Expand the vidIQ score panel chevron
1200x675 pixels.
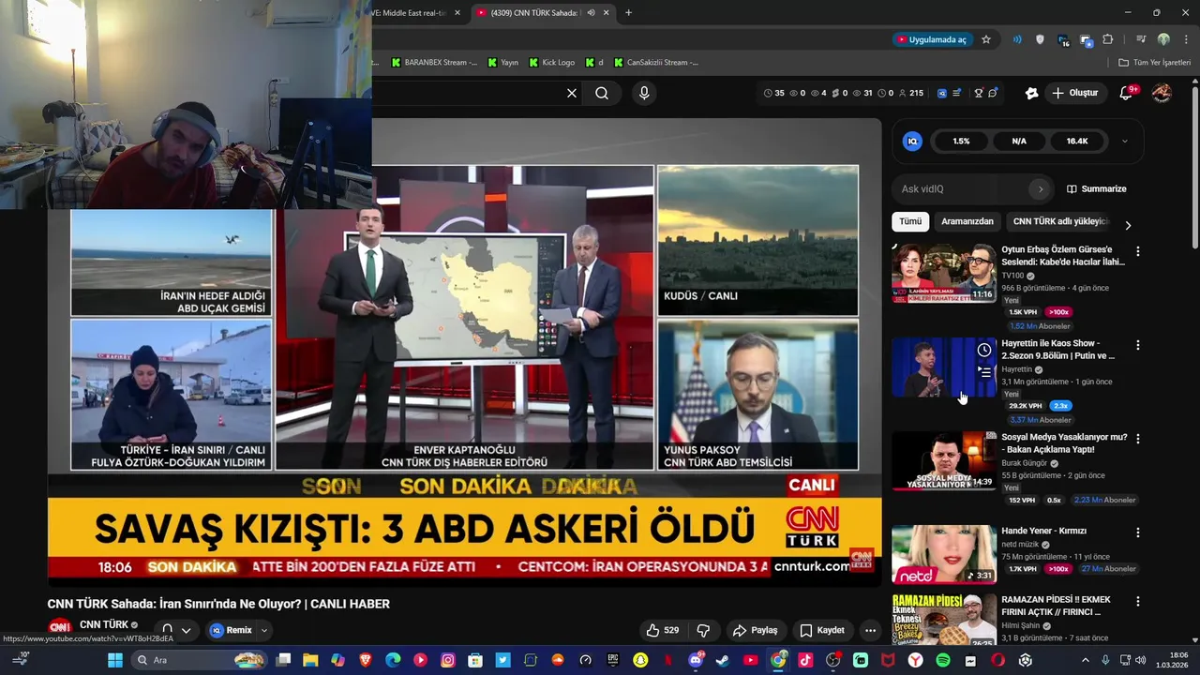pos(1124,142)
